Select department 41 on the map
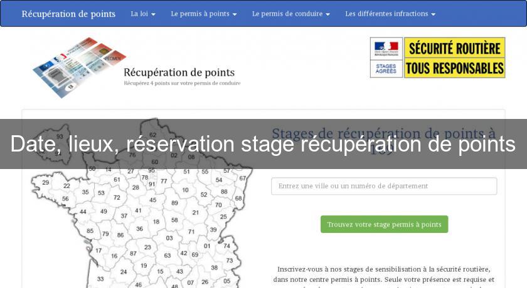This screenshot has width=527, height=288. [139, 210]
